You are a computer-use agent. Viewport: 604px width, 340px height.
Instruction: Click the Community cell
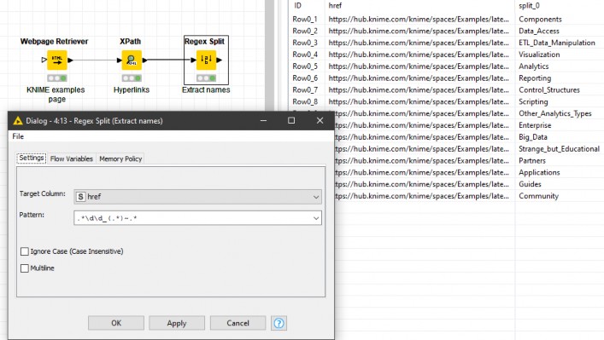[538, 196]
